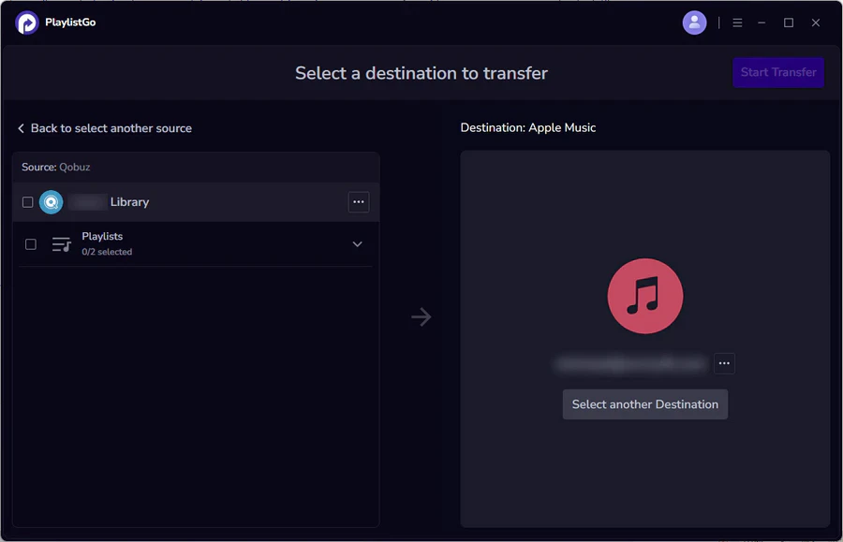Click Select another Destination button
This screenshot has height=542, width=843.
pos(645,404)
